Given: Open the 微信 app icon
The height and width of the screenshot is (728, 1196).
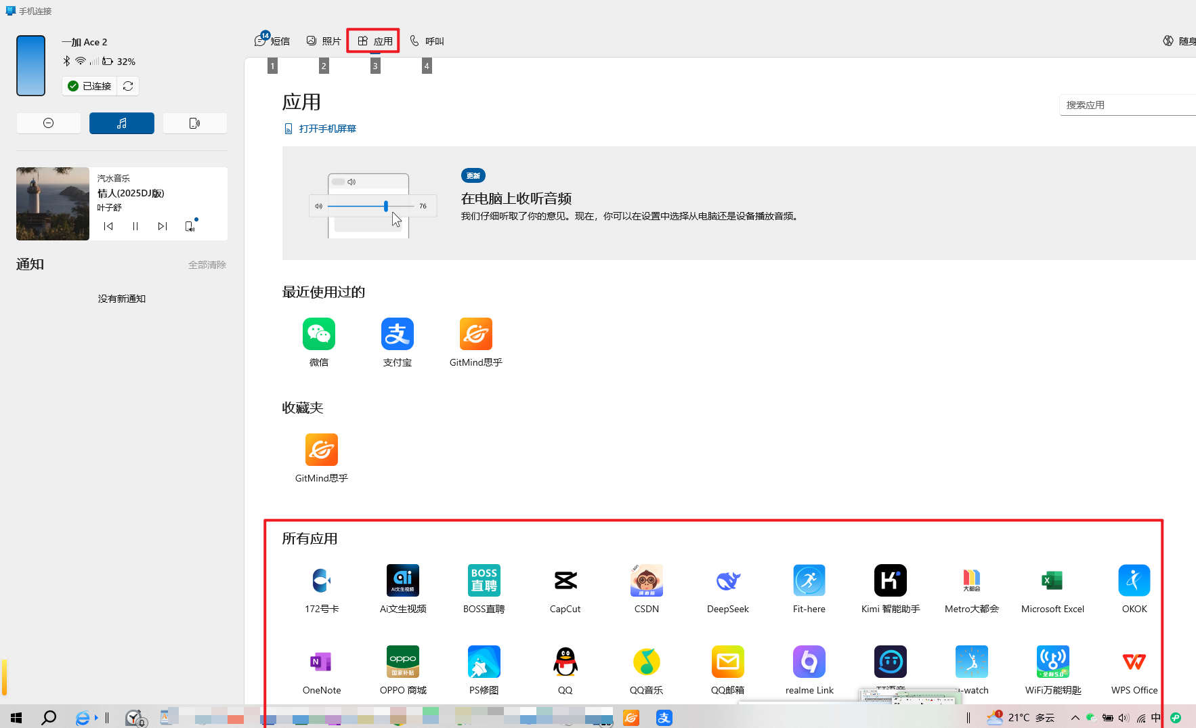Looking at the screenshot, I should tap(319, 334).
